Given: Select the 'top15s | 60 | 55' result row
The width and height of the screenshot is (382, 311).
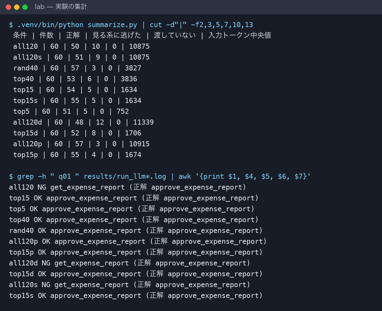Looking at the screenshot, I should coord(77,101).
